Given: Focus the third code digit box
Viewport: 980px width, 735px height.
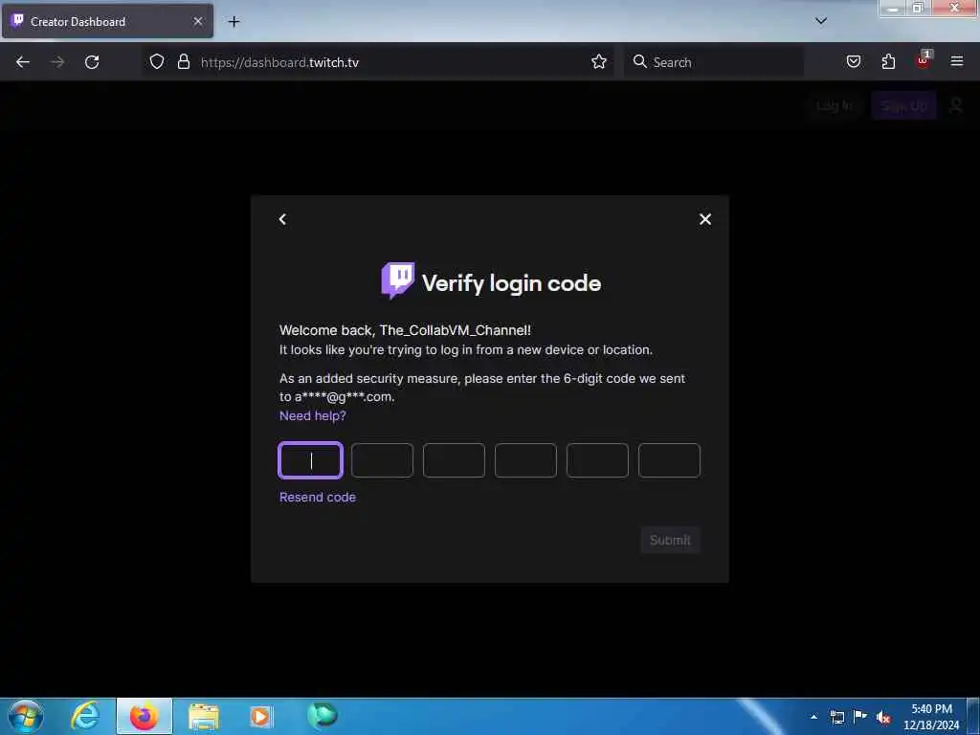Looking at the screenshot, I should click(x=454, y=460).
